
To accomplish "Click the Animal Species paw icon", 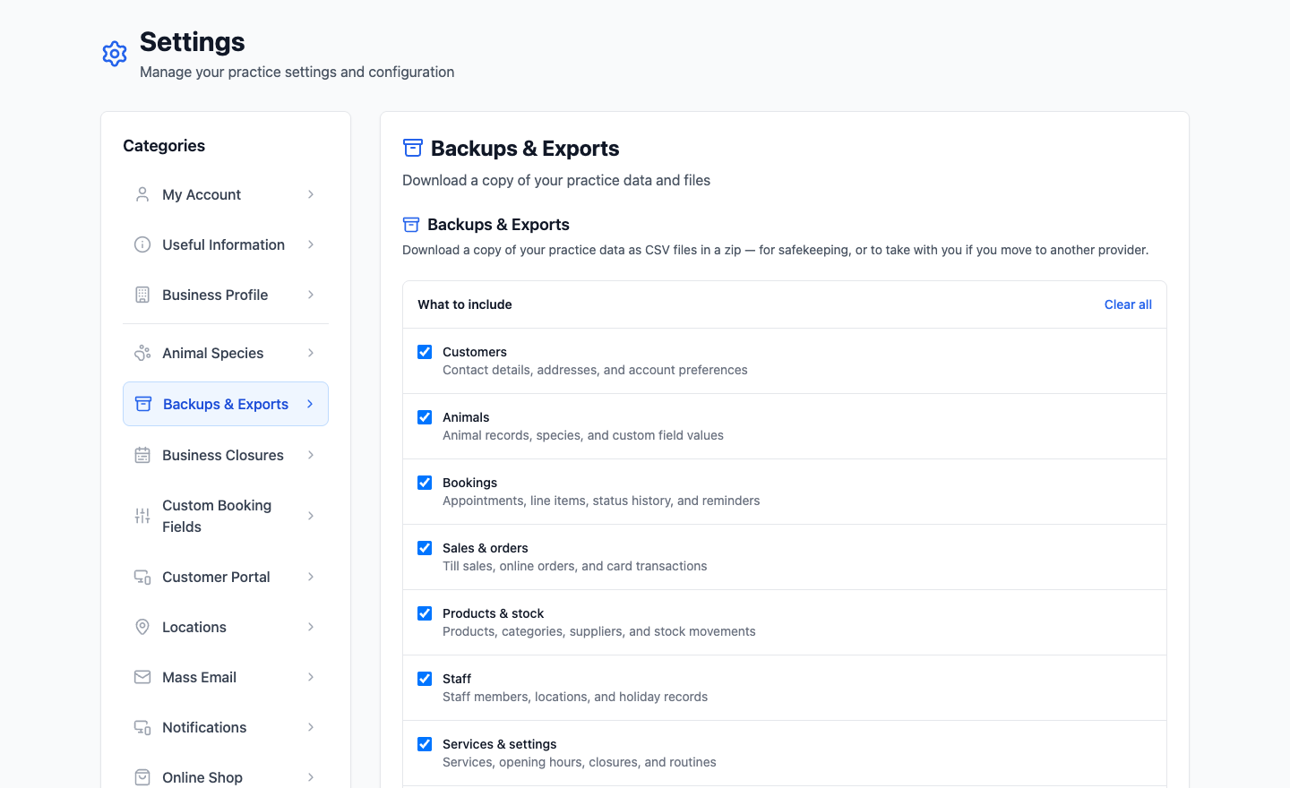I will (142, 353).
